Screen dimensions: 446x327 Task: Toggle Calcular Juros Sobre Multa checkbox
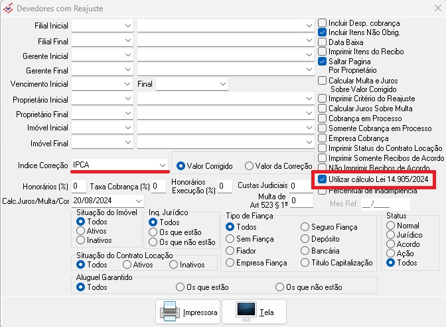(323, 108)
